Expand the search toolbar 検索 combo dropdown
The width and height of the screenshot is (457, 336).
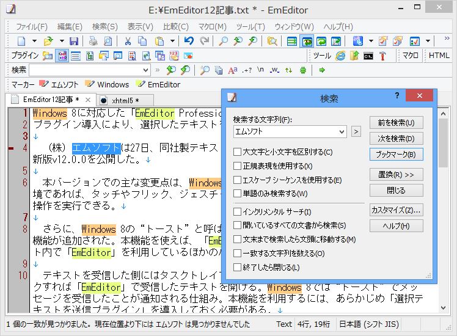point(146,70)
